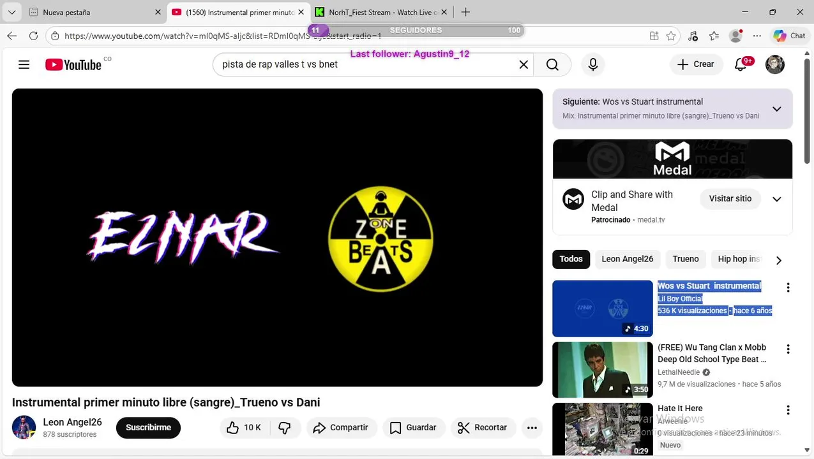The image size is (814, 459).
Task: Open (FREE) Wu Tang Clan x Mobb title
Action: pyautogui.click(x=712, y=353)
